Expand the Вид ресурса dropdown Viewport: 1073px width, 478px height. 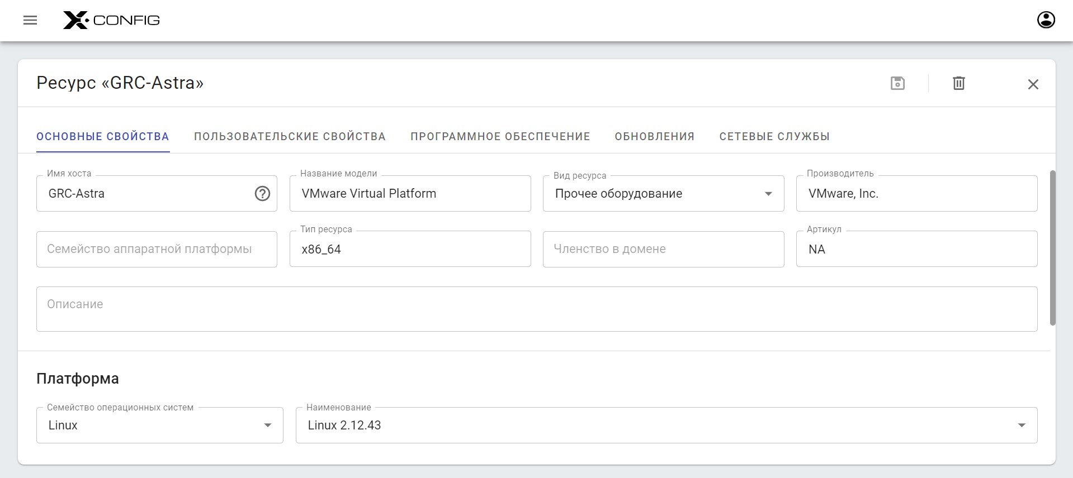tap(768, 194)
